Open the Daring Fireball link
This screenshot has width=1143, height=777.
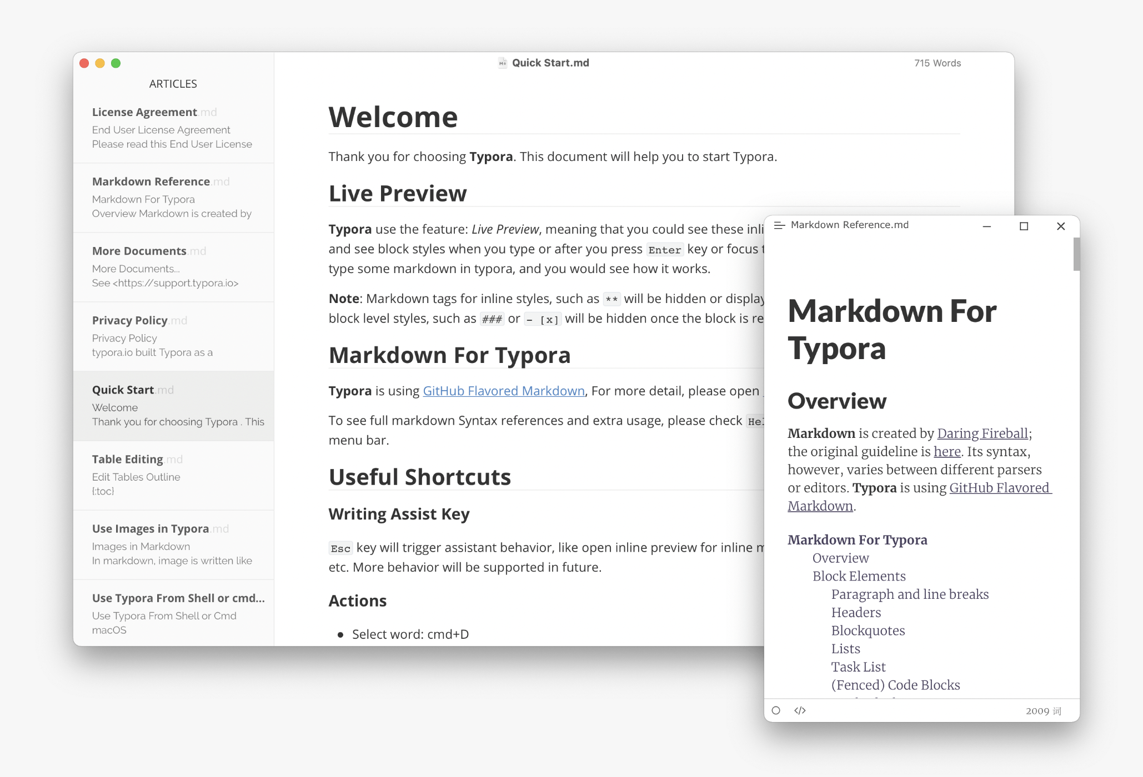click(x=982, y=433)
